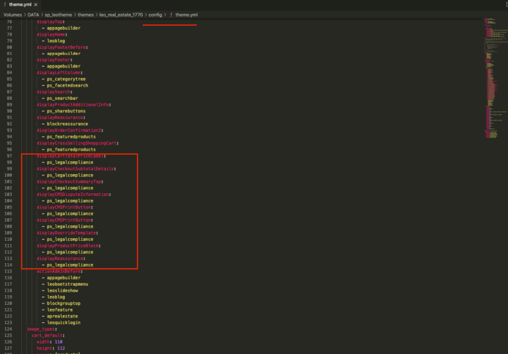Click displayCMSPrintButton on line 105

pos(63,207)
